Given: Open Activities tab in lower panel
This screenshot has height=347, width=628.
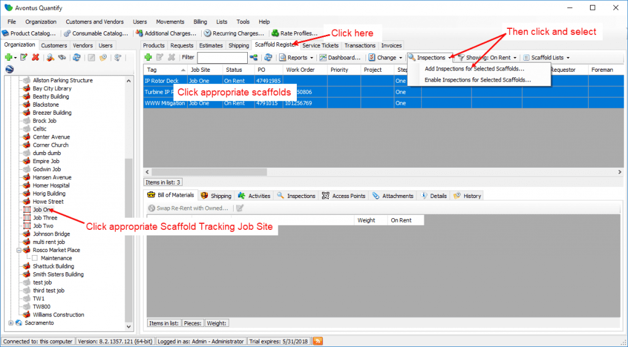Looking at the screenshot, I should (255, 196).
